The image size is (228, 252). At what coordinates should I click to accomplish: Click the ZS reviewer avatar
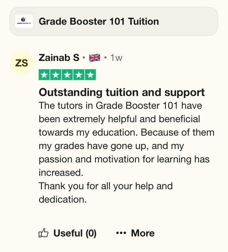coord(21,63)
